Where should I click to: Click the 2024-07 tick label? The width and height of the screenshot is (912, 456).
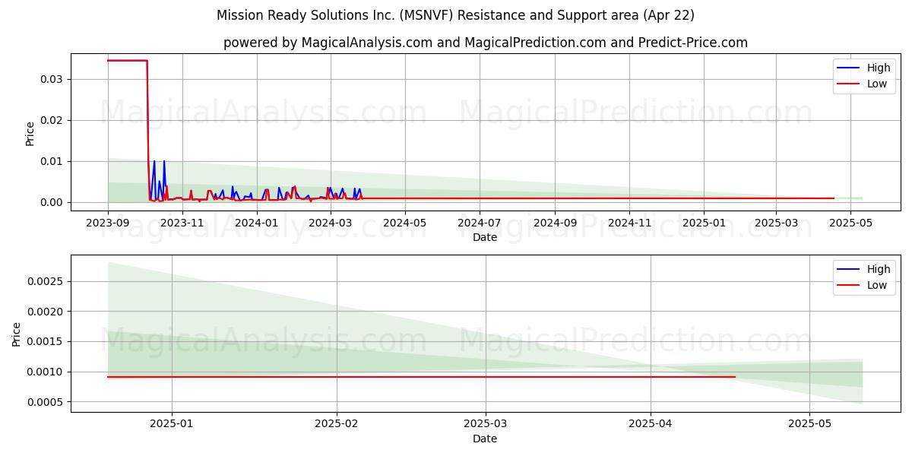click(480, 223)
